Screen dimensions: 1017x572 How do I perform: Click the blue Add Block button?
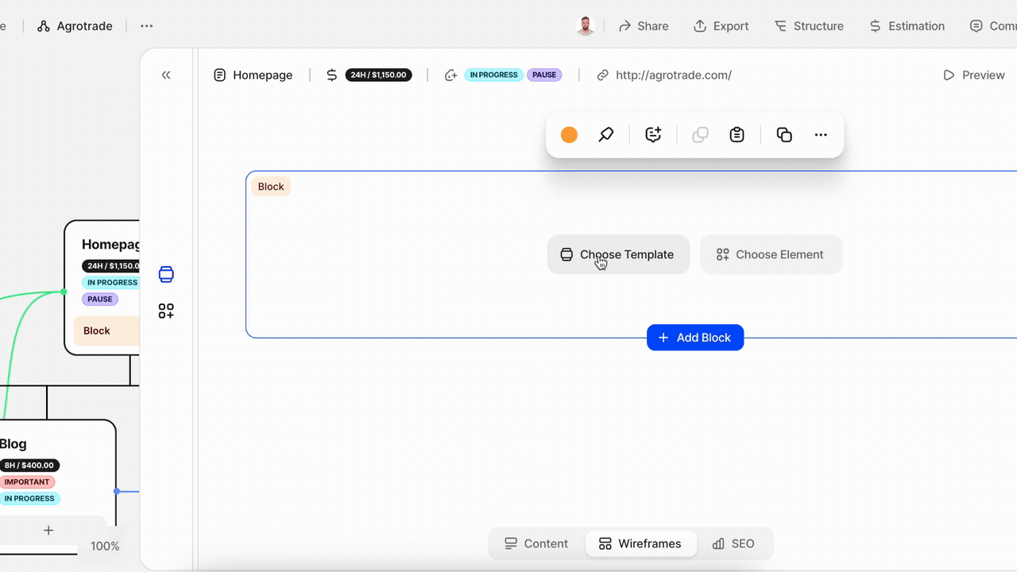(x=695, y=338)
